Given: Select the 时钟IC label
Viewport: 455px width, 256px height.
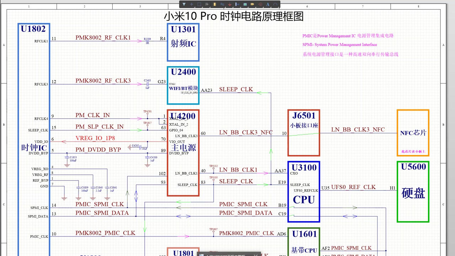Looking at the screenshot, I should point(34,148).
